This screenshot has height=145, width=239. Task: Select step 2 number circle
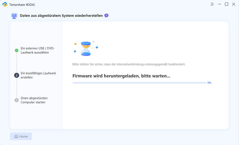tap(16, 75)
